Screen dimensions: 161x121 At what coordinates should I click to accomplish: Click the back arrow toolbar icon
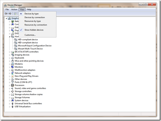coord(6,14)
